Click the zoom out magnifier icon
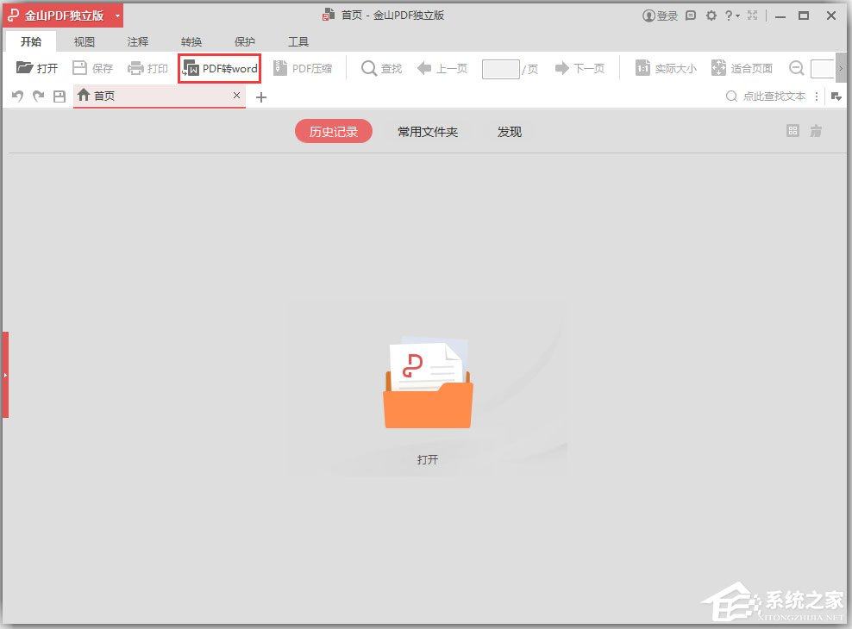The image size is (852, 629). (795, 67)
